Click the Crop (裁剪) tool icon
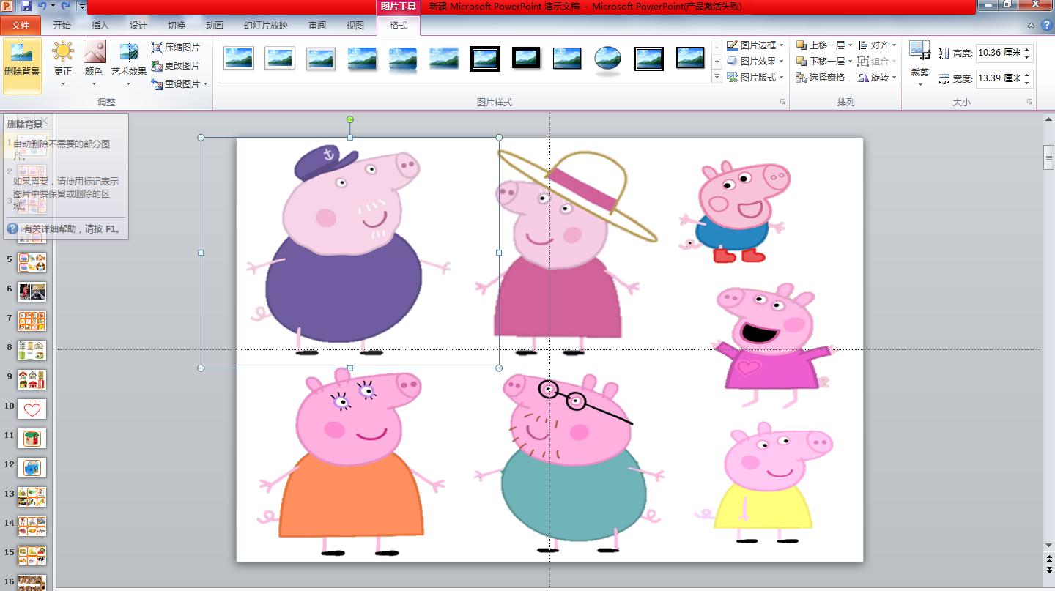This screenshot has height=591, width=1055. (919, 51)
